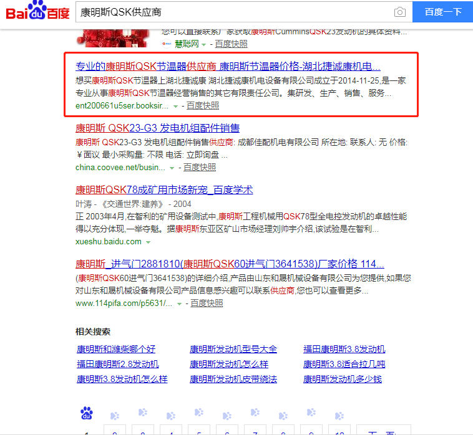Open result 康明斯 QSK23-G3 发电机组配件销售

(x=157, y=128)
